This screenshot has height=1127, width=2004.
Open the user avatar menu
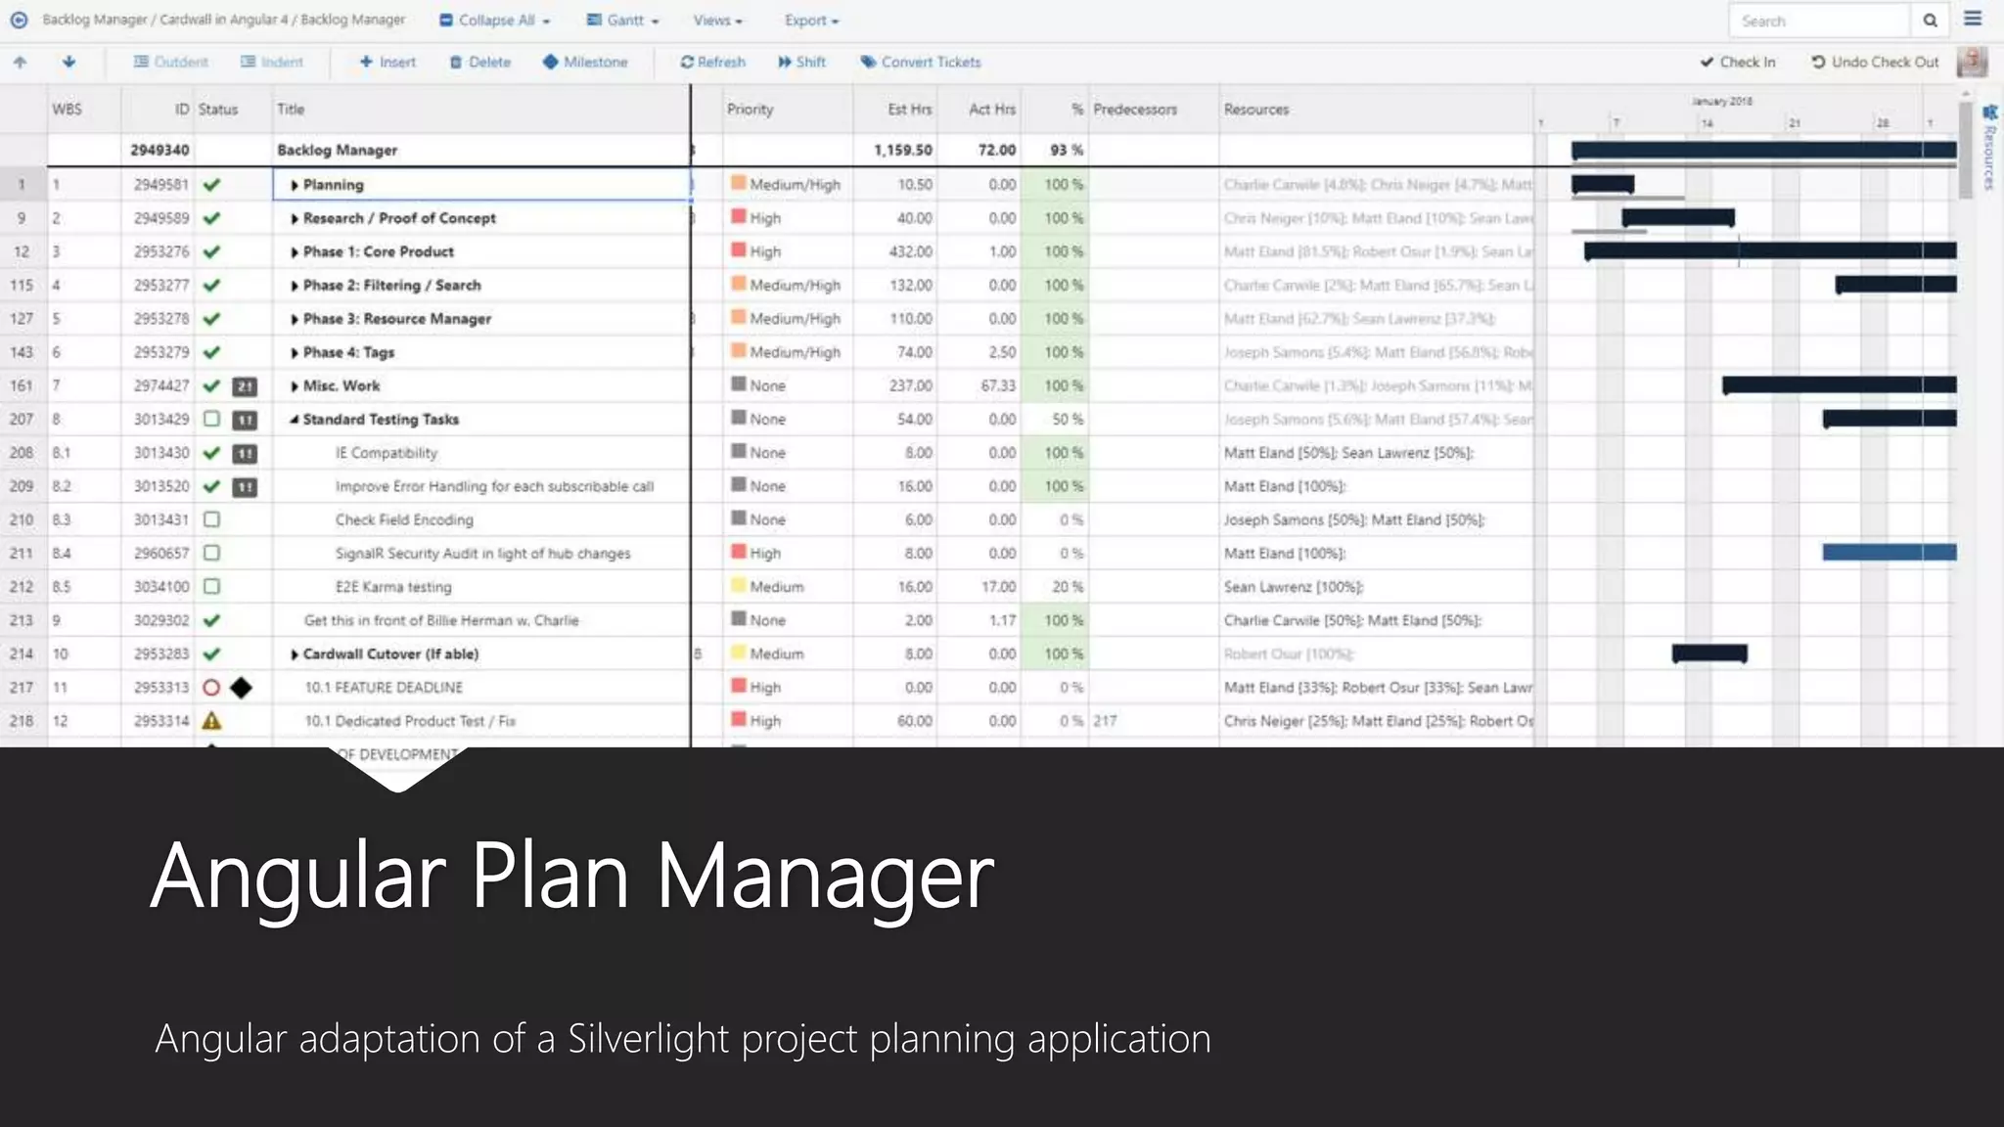coord(1972,62)
